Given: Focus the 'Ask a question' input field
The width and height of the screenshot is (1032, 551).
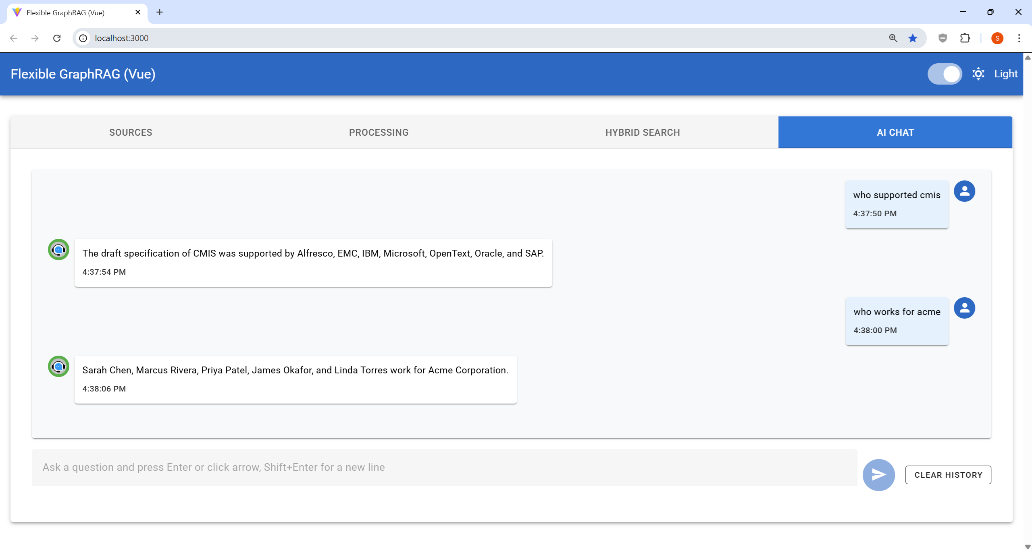Looking at the screenshot, I should click(443, 467).
